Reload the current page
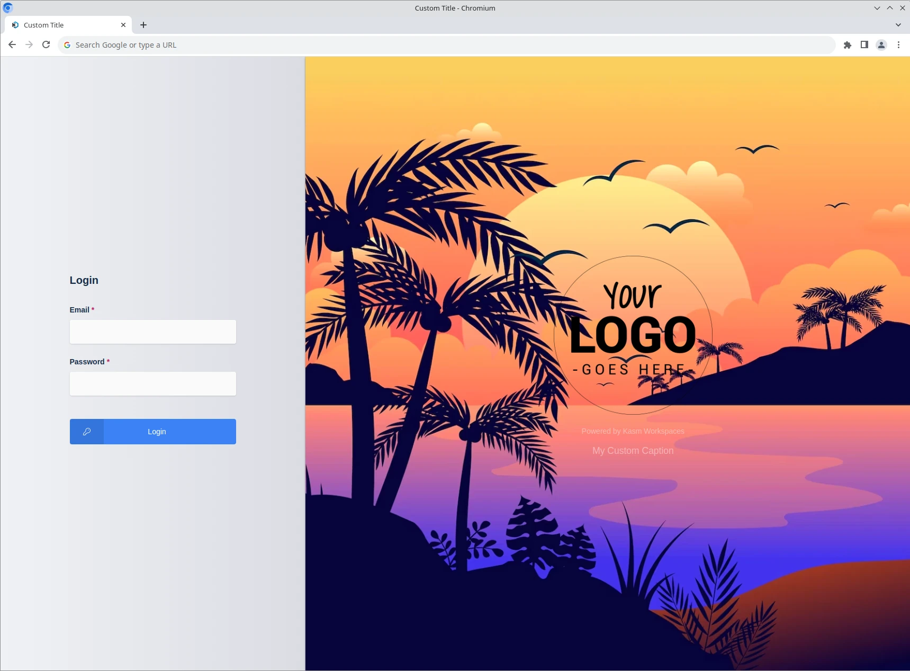 [x=46, y=44]
